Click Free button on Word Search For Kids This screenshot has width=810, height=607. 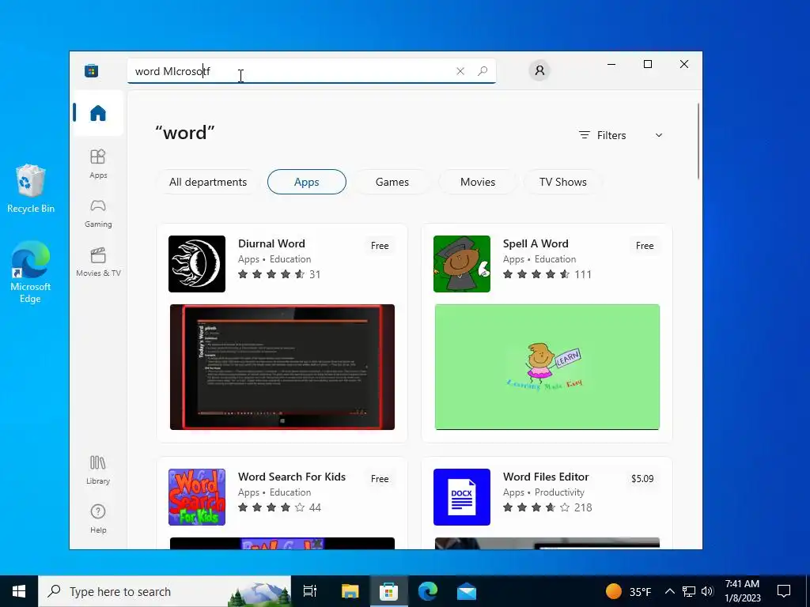point(380,479)
